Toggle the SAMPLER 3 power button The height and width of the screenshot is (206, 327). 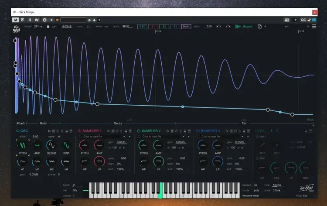tap(198, 131)
